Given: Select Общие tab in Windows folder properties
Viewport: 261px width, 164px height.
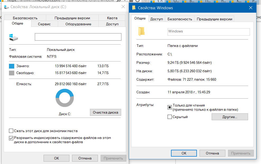Looking at the screenshot, I should (x=140, y=18).
